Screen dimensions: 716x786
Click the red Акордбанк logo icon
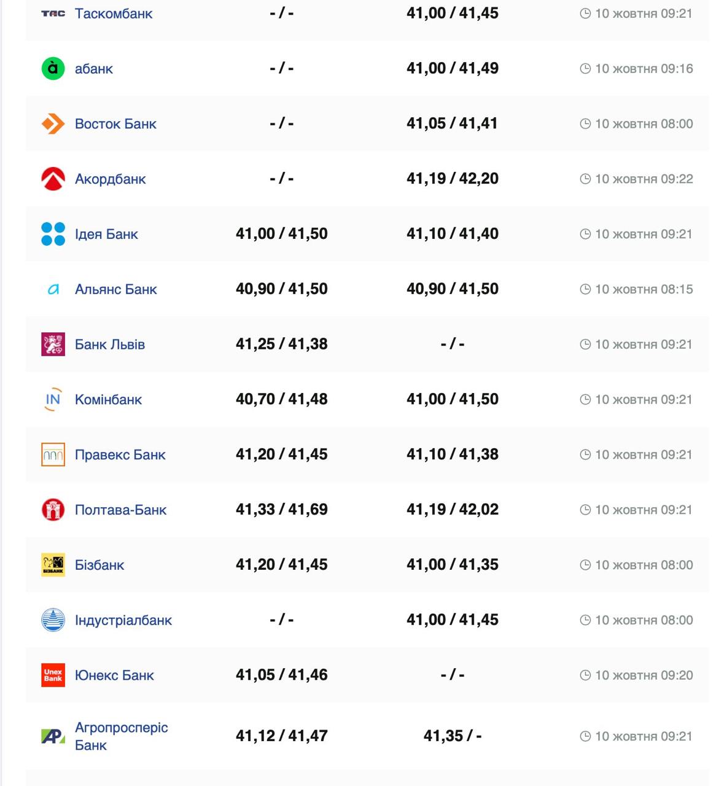point(53,179)
